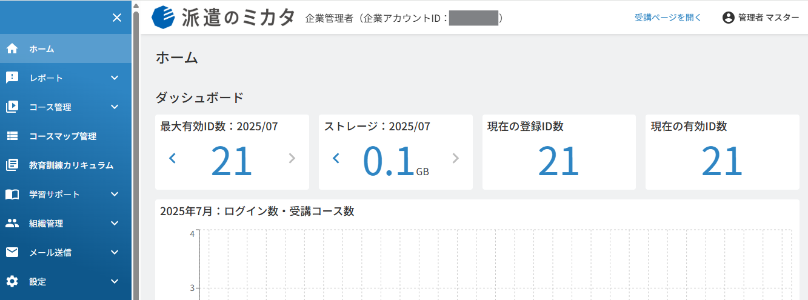Image resolution: width=808 pixels, height=300 pixels.
Task: Click the 現在の登録ID数 card value 21
Action: (x=559, y=162)
